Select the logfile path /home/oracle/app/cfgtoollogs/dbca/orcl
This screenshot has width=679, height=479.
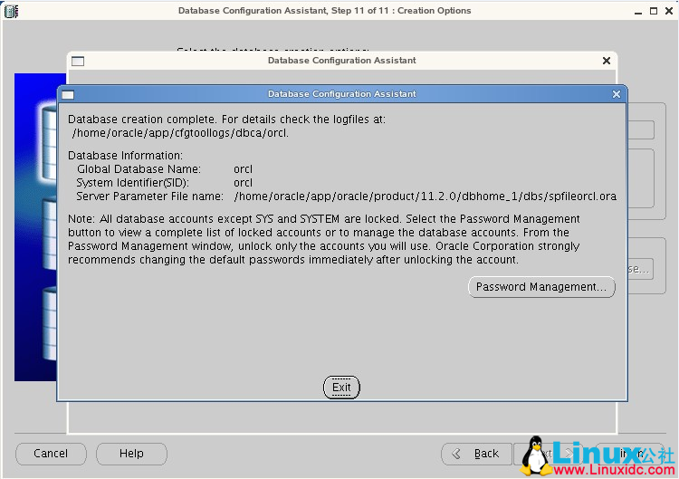180,132
